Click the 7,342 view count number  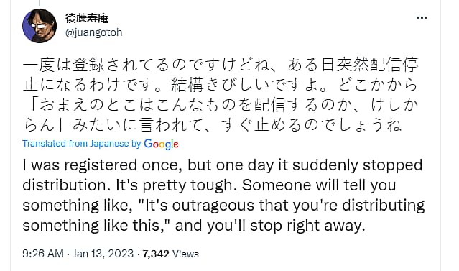click(x=156, y=254)
